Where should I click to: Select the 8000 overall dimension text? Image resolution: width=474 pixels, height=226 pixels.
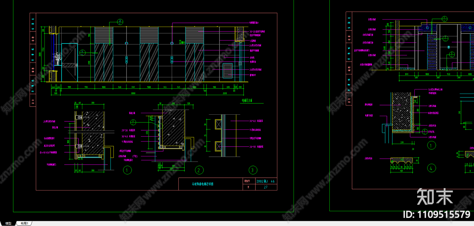tap(133, 93)
